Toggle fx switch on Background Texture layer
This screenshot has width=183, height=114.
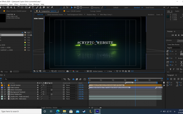43,92
